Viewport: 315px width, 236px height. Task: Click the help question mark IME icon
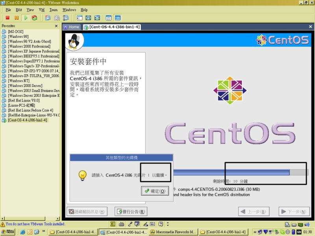pos(161,224)
